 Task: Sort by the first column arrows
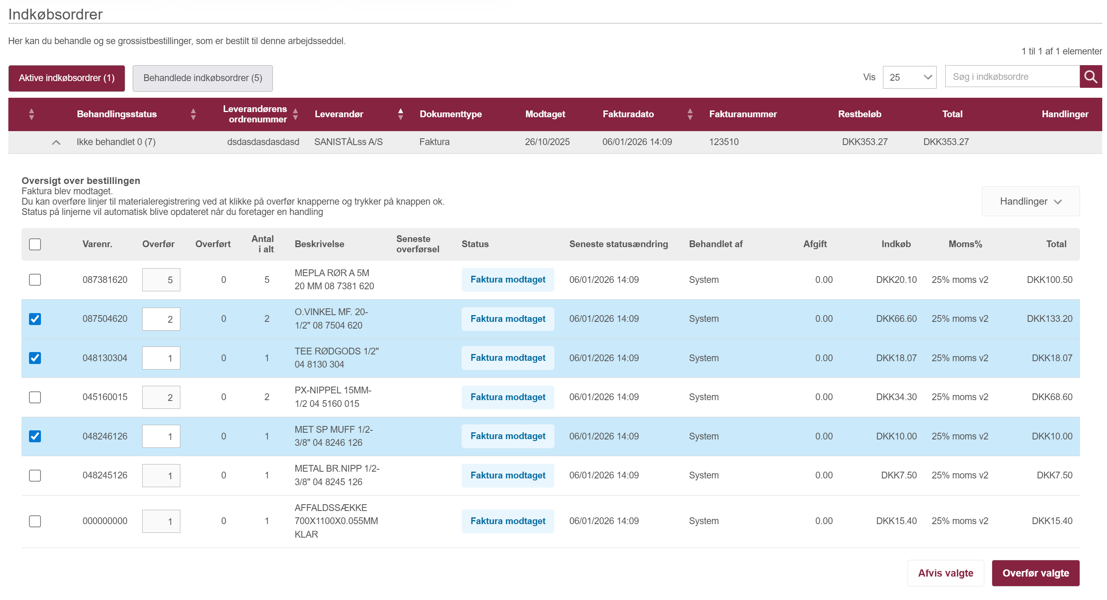[31, 114]
